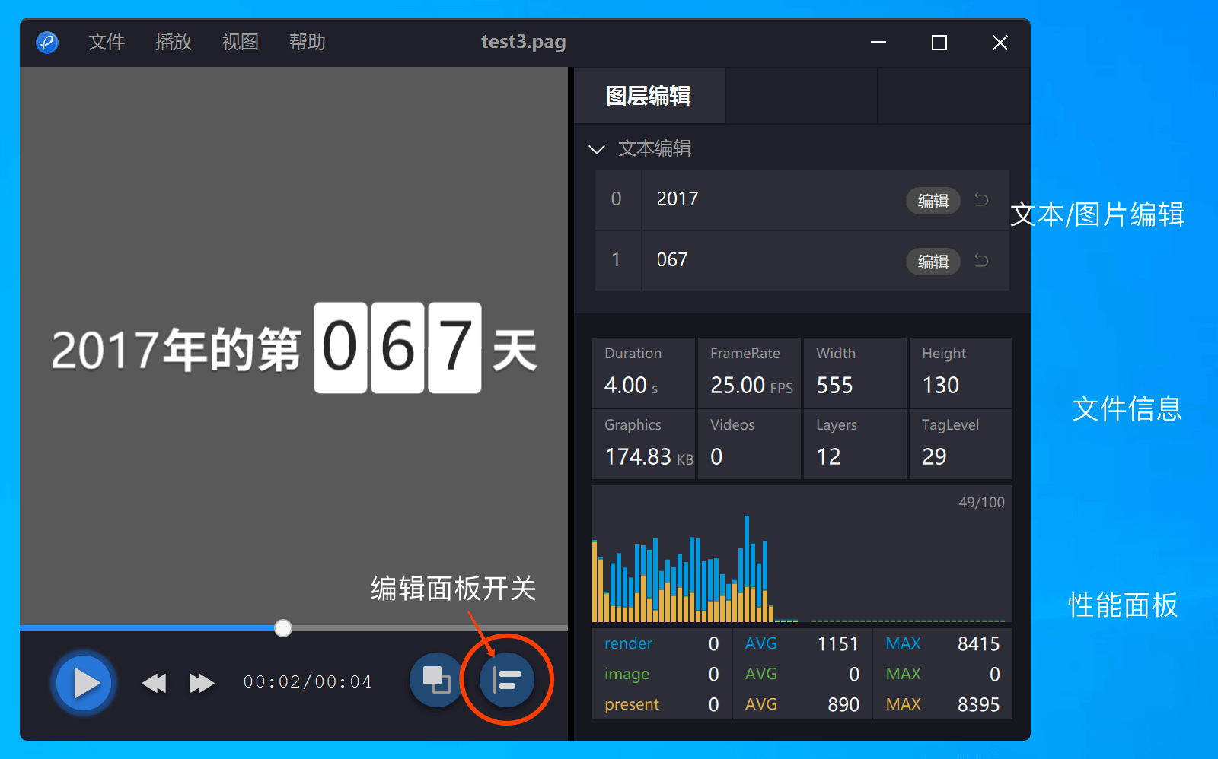The image size is (1218, 759).
Task: Toggle the performance panel graph display
Action: click(x=799, y=555)
